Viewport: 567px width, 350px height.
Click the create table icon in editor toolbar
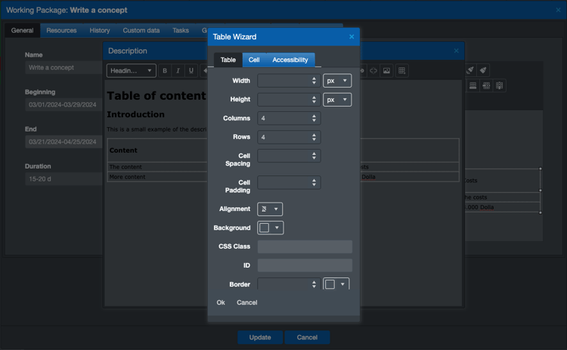coord(401,70)
